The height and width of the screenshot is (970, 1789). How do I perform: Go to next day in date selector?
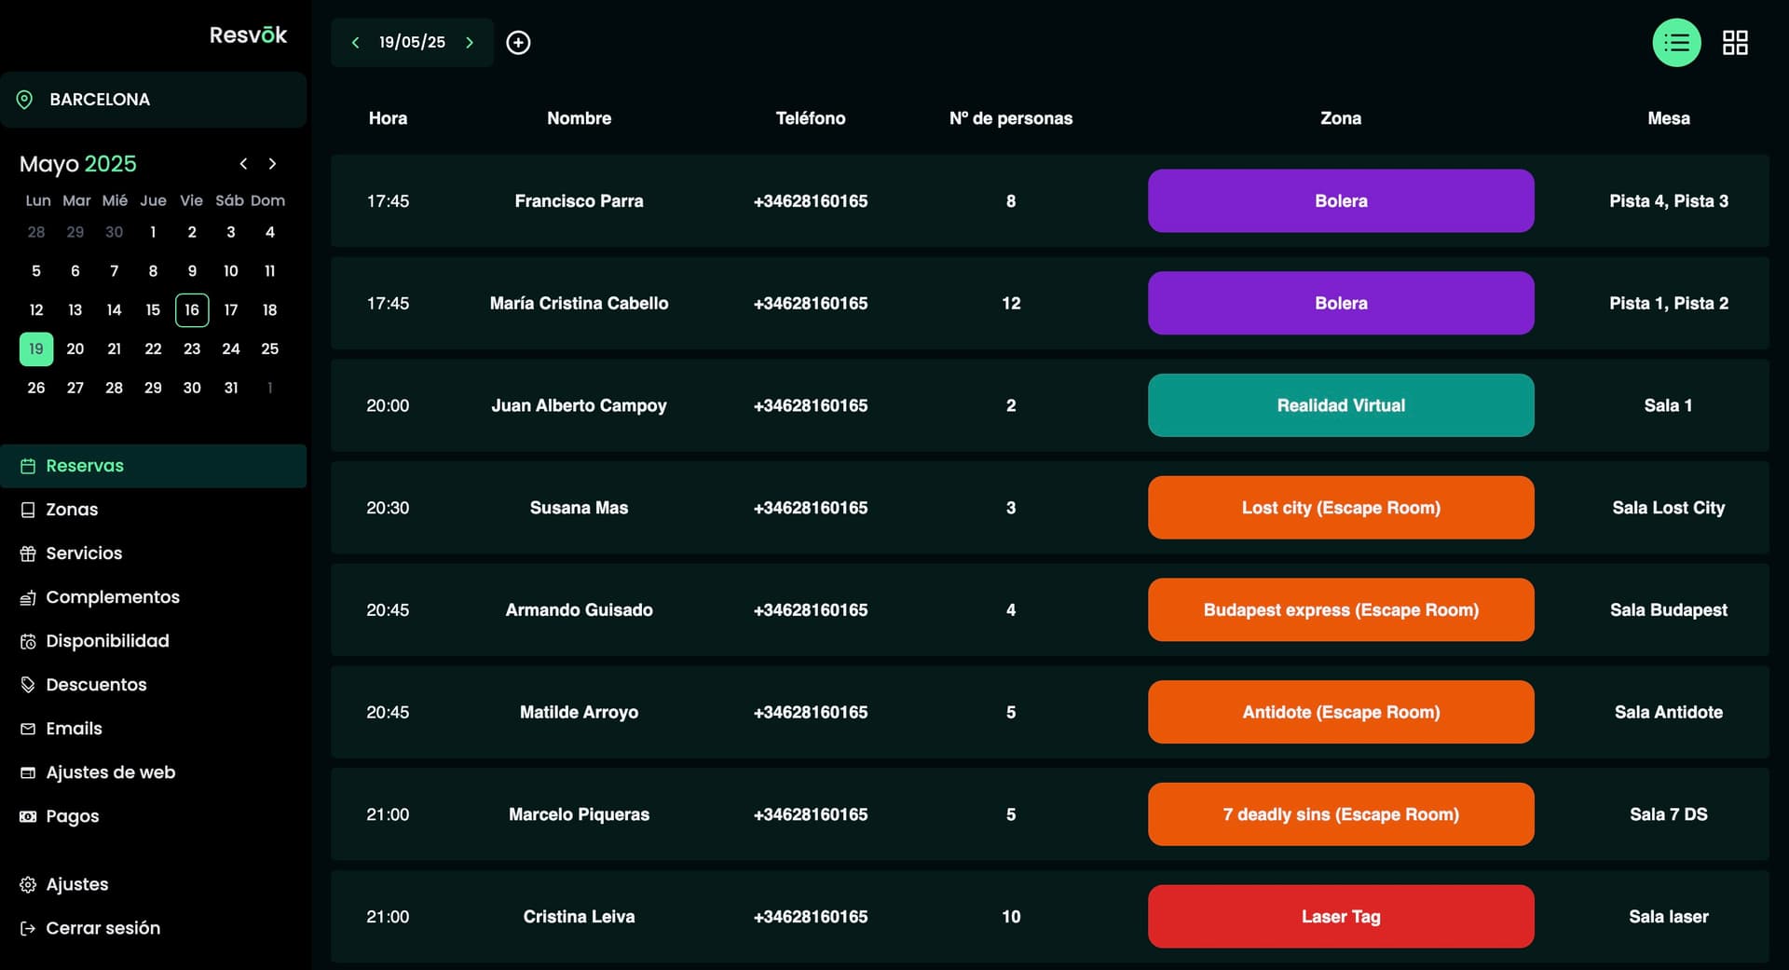click(470, 43)
